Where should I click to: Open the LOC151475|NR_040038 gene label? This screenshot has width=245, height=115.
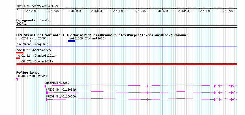32,76
